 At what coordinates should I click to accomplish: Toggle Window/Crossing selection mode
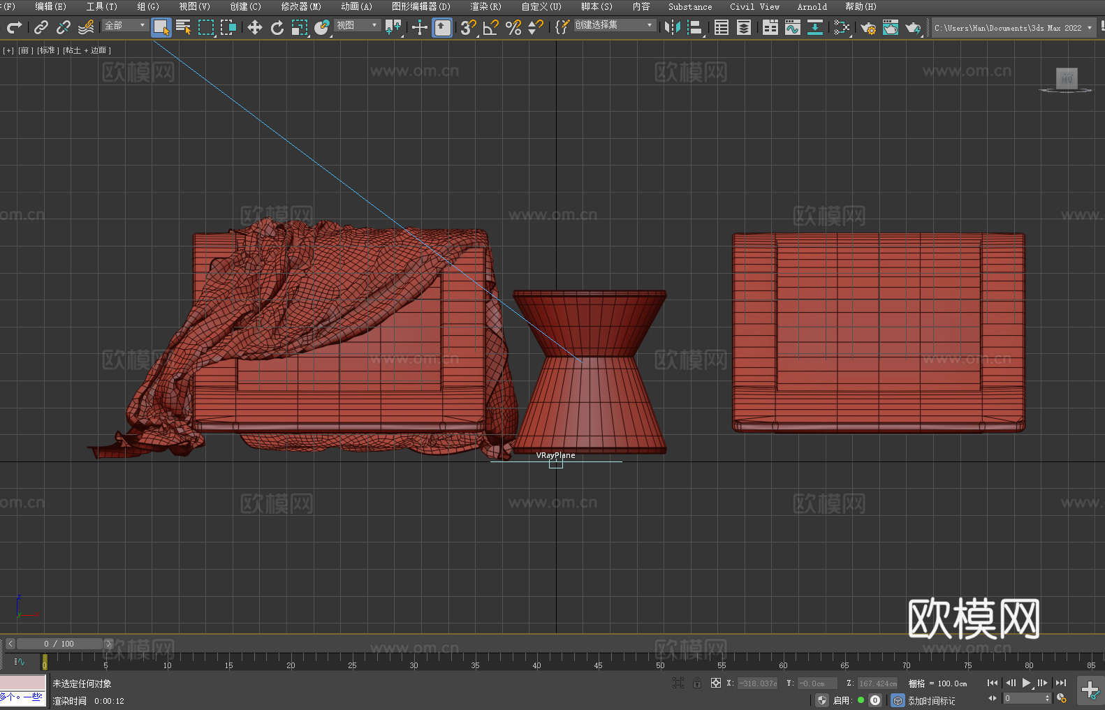point(228,27)
